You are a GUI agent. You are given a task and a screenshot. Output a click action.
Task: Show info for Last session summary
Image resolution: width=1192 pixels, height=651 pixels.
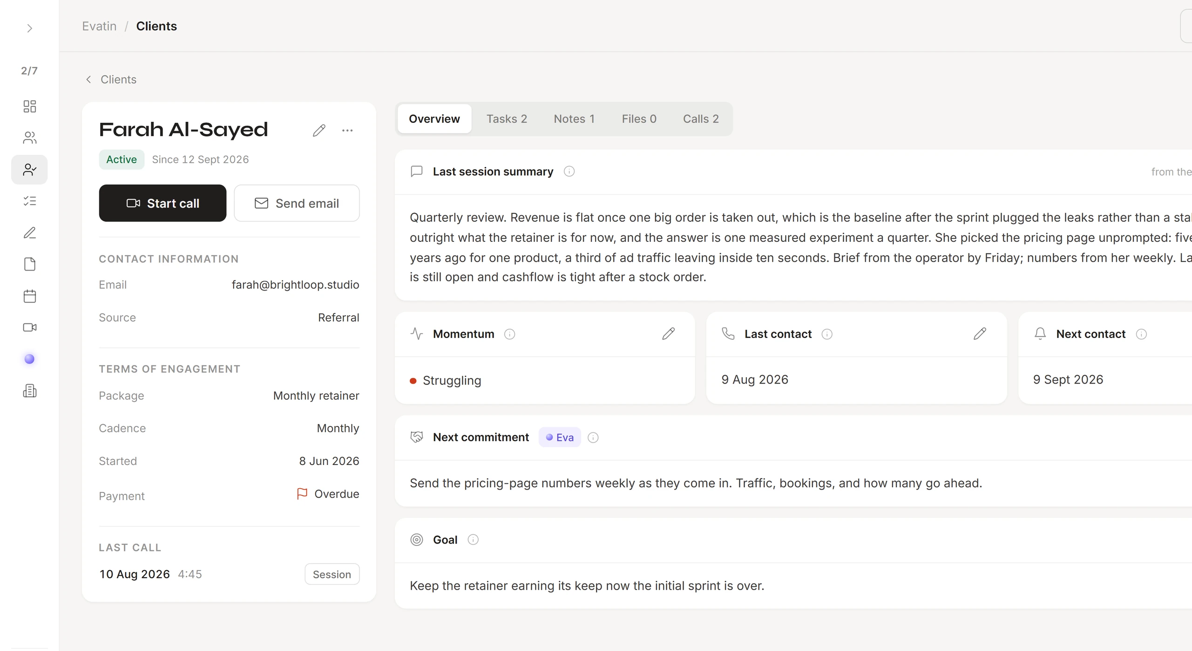[569, 172]
